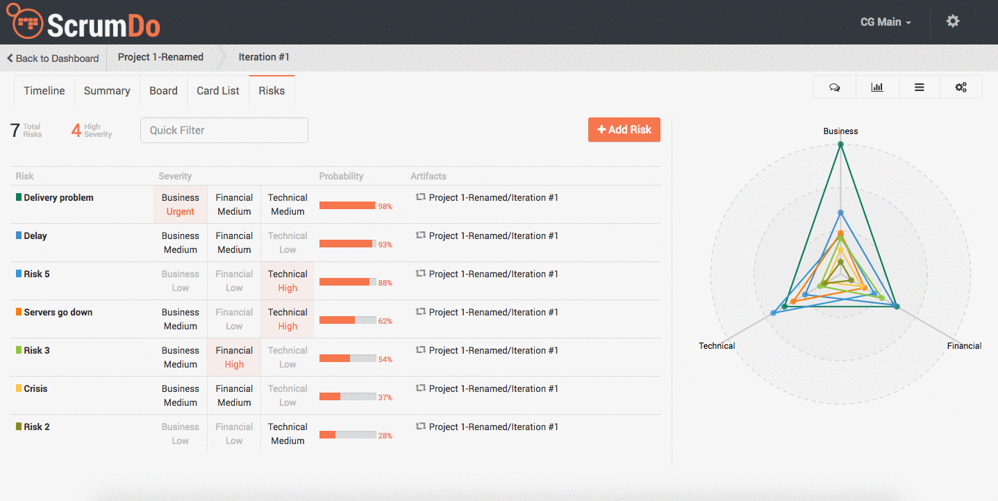Open the bar chart reports icon
This screenshot has width=998, height=501.
click(877, 88)
